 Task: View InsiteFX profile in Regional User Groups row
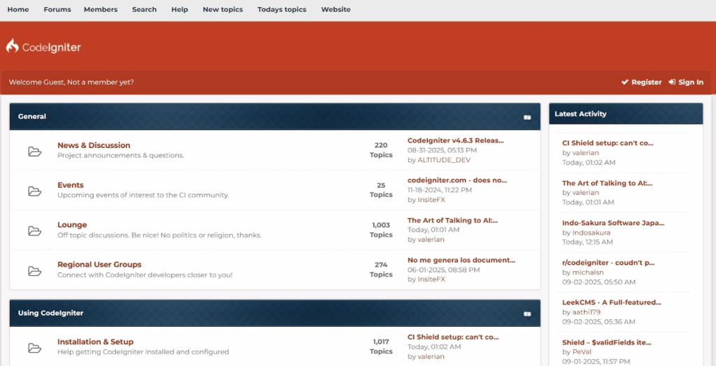pos(431,279)
